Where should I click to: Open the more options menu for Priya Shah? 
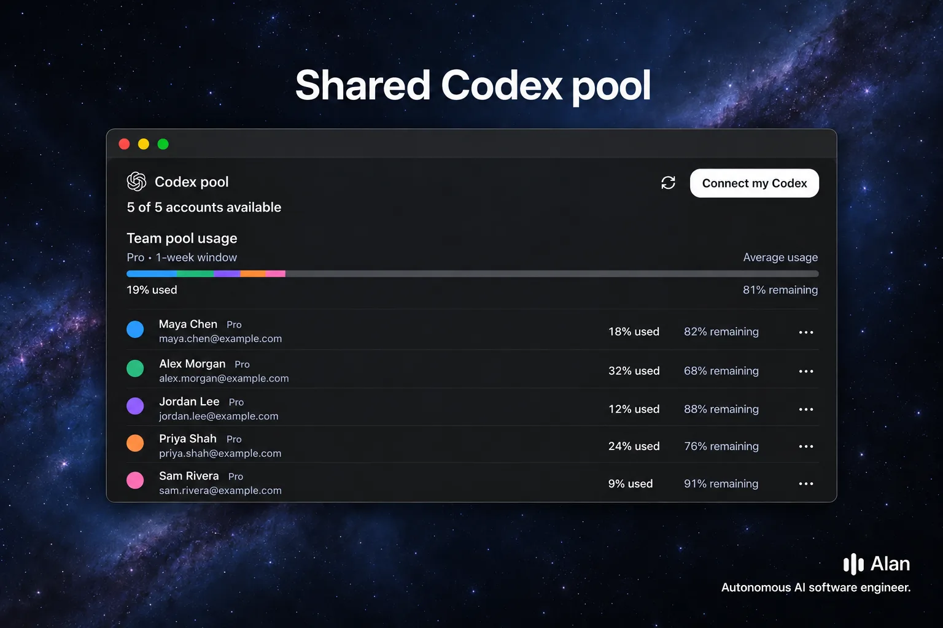[806, 447]
